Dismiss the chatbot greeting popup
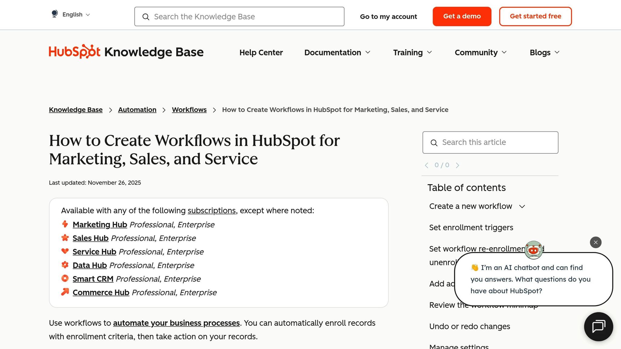 coord(595,242)
